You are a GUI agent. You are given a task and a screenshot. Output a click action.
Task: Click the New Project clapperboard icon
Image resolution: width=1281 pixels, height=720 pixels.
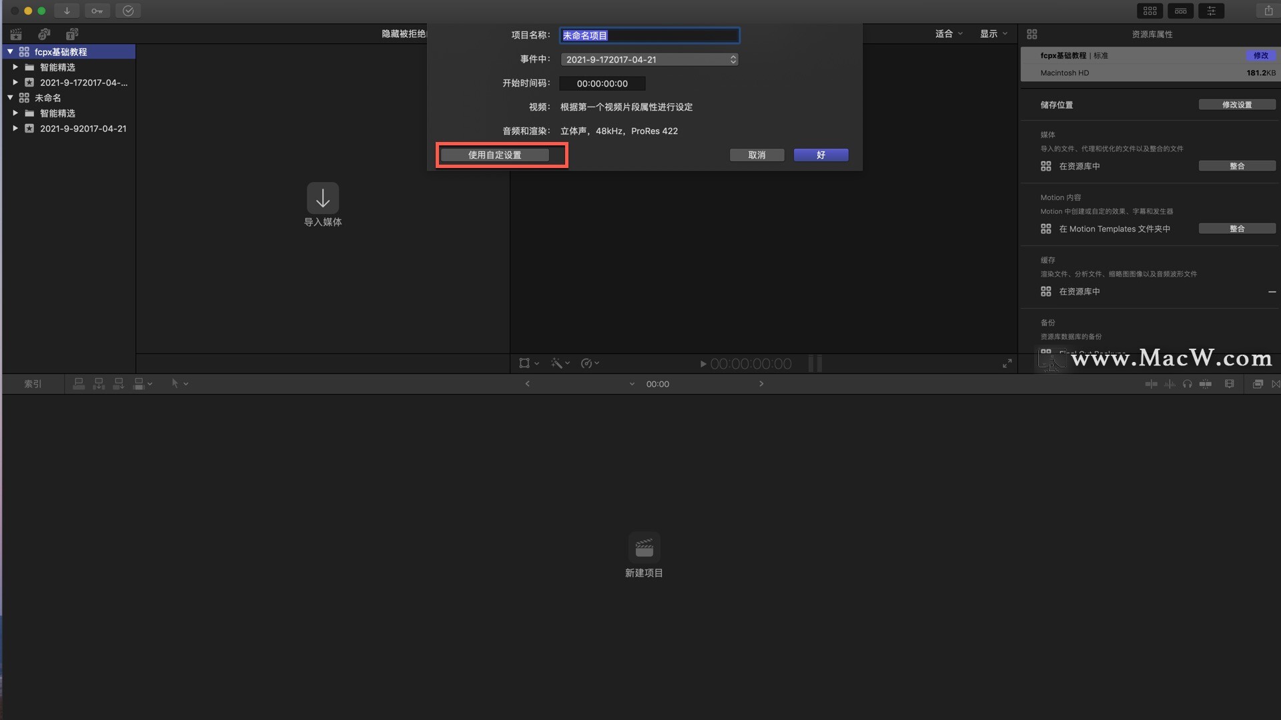644,548
